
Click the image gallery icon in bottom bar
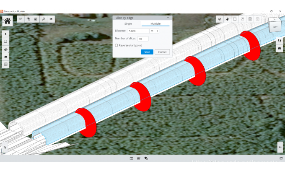pos(139,158)
